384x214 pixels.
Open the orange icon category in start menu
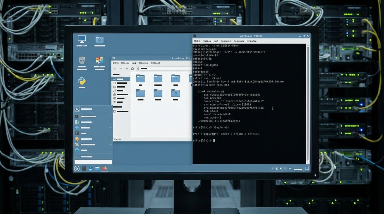pyautogui.click(x=77, y=139)
